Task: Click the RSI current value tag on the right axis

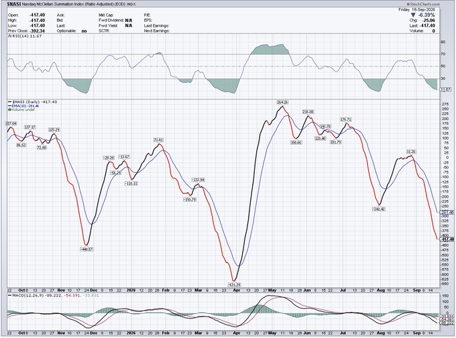Action: tap(446, 90)
